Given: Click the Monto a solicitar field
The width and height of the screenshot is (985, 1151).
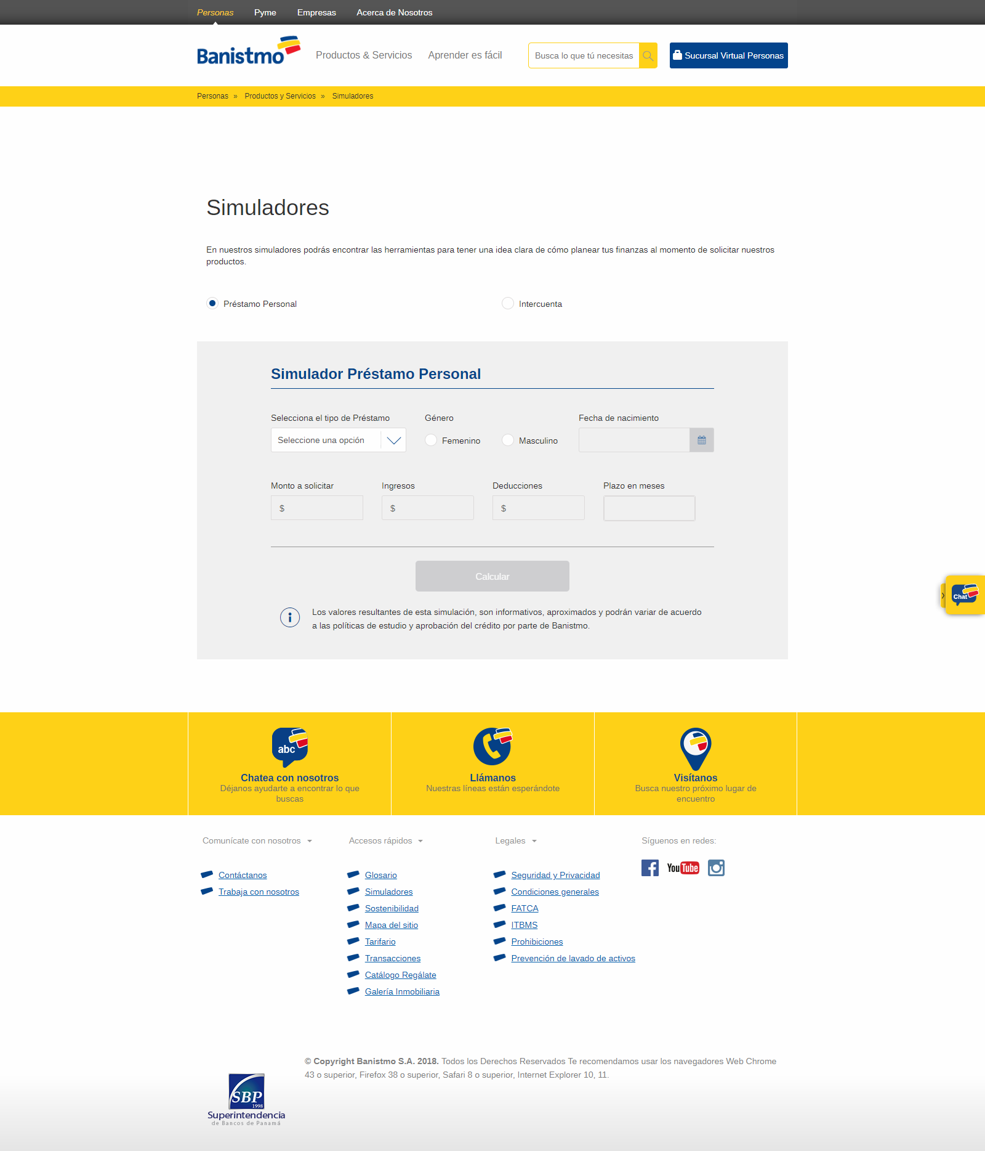Looking at the screenshot, I should [317, 508].
